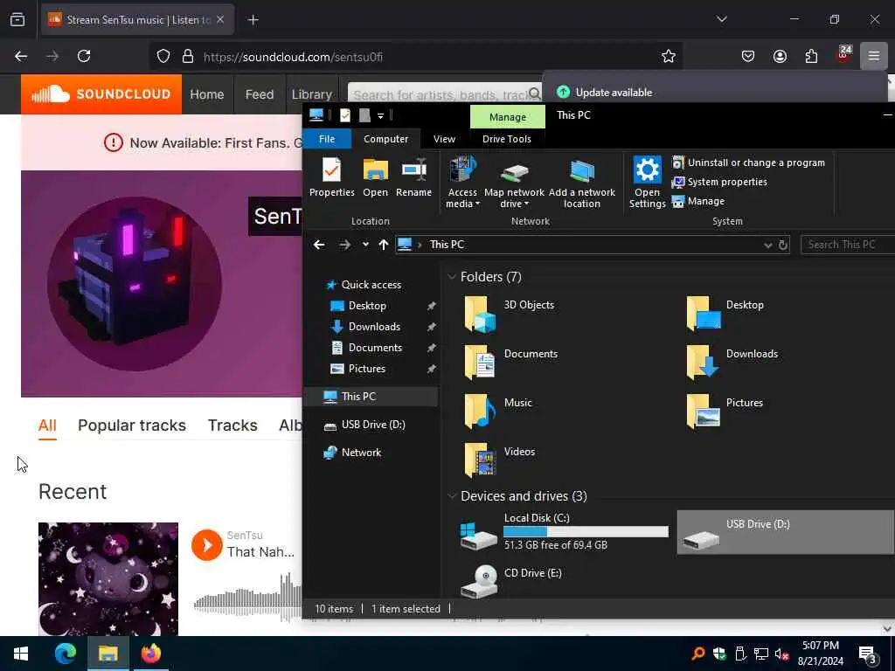This screenshot has height=671, width=895.
Task: Expand the address bar history dropdown
Action: click(x=767, y=245)
